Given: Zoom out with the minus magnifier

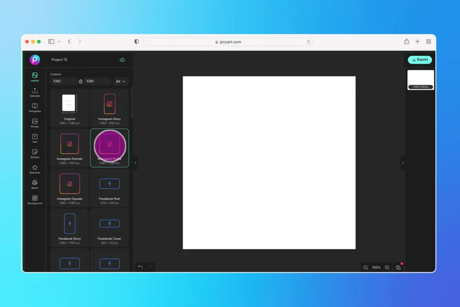Looking at the screenshot, I should pyautogui.click(x=366, y=267).
